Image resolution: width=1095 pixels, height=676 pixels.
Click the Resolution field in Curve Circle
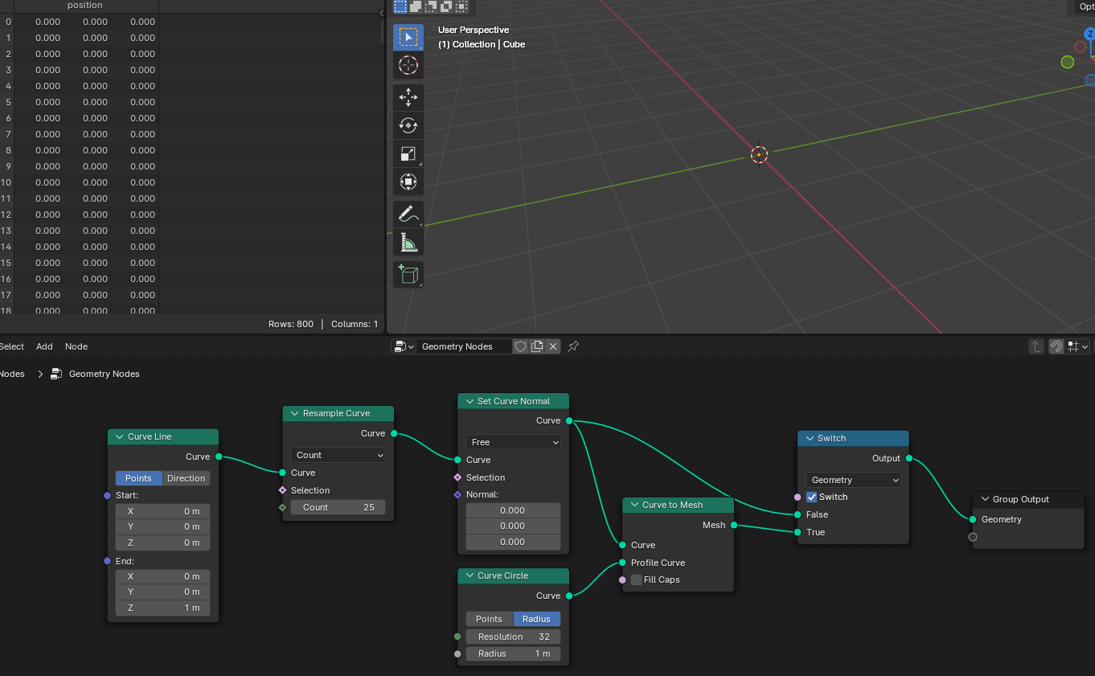click(513, 637)
